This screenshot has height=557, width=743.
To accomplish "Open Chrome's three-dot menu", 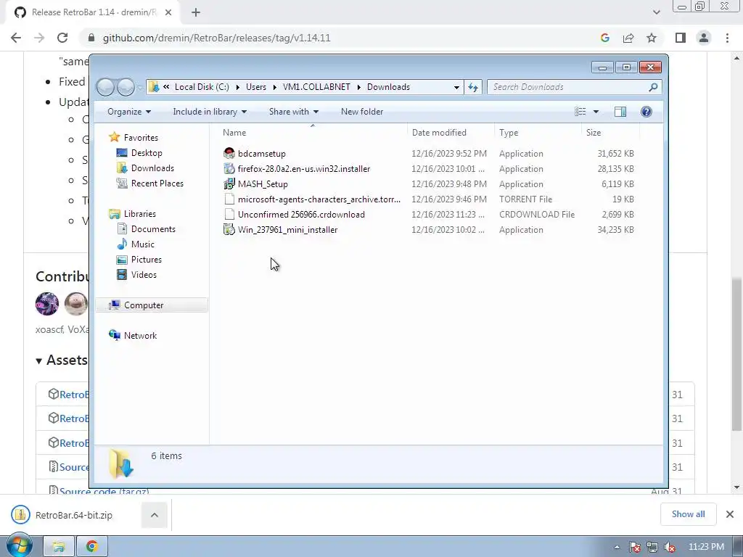I will pyautogui.click(x=727, y=38).
